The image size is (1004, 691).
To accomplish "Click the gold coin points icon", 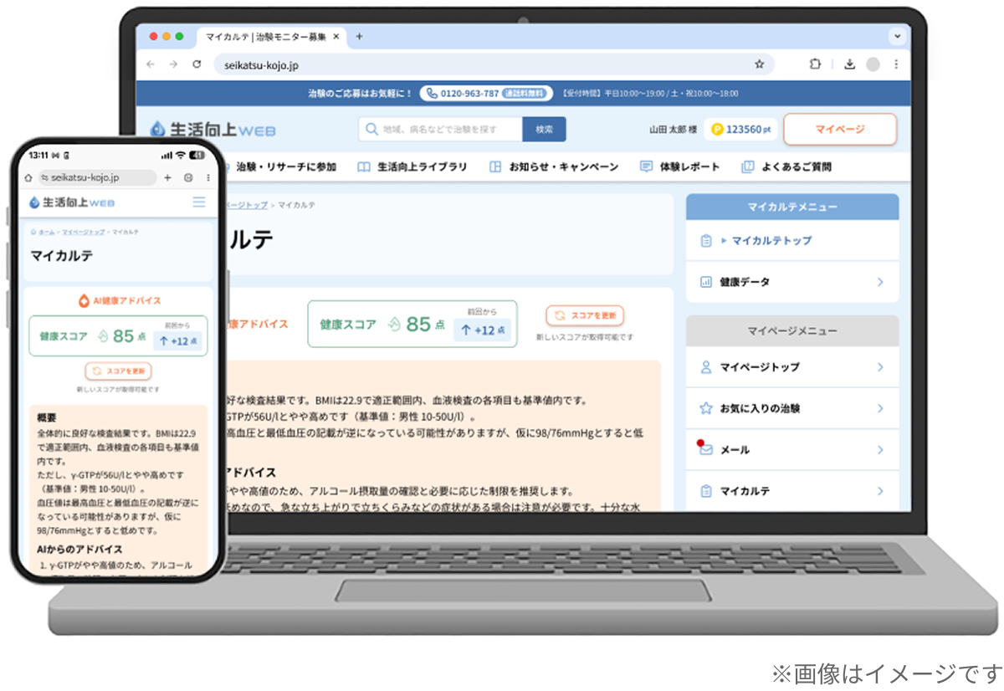I will pos(717,130).
